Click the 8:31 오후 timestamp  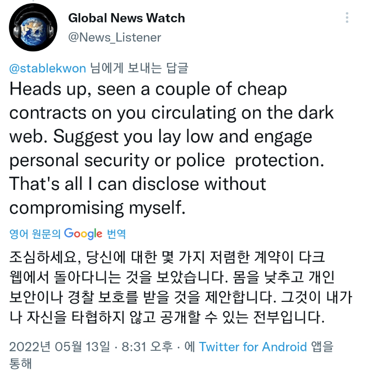pyautogui.click(x=147, y=347)
